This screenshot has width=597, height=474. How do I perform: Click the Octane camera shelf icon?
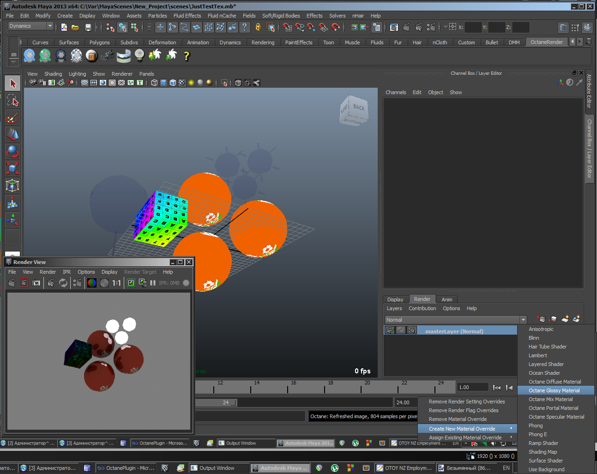click(x=107, y=56)
